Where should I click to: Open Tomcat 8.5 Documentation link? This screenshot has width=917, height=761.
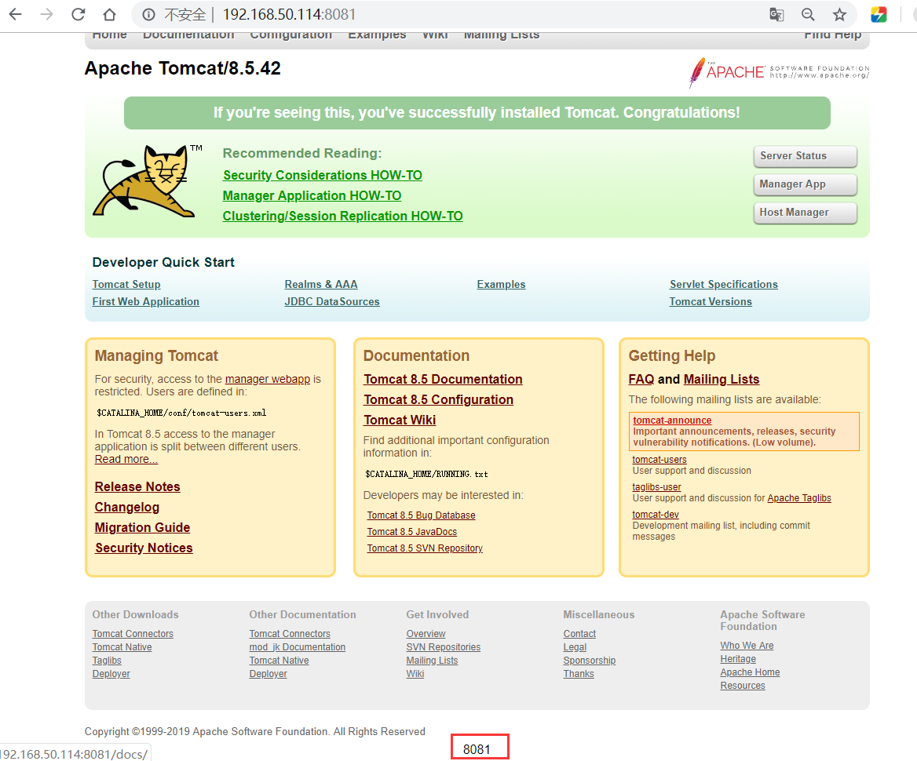tap(443, 379)
